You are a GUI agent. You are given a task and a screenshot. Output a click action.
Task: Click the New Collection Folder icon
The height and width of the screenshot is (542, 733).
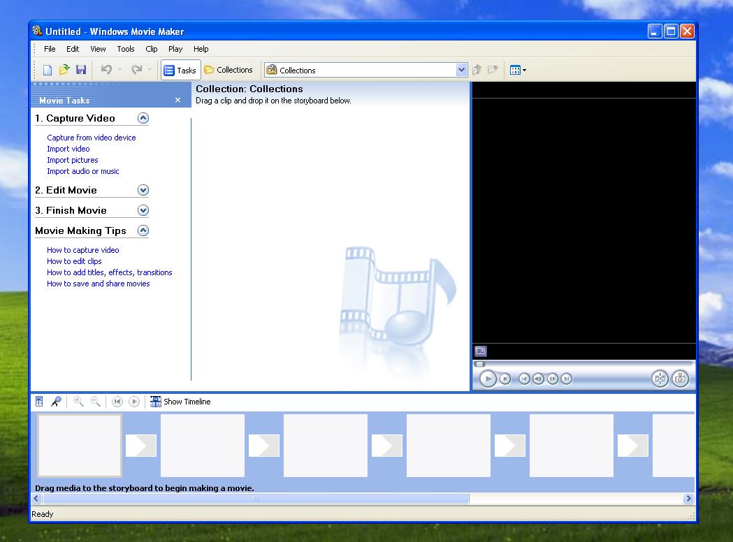click(493, 70)
